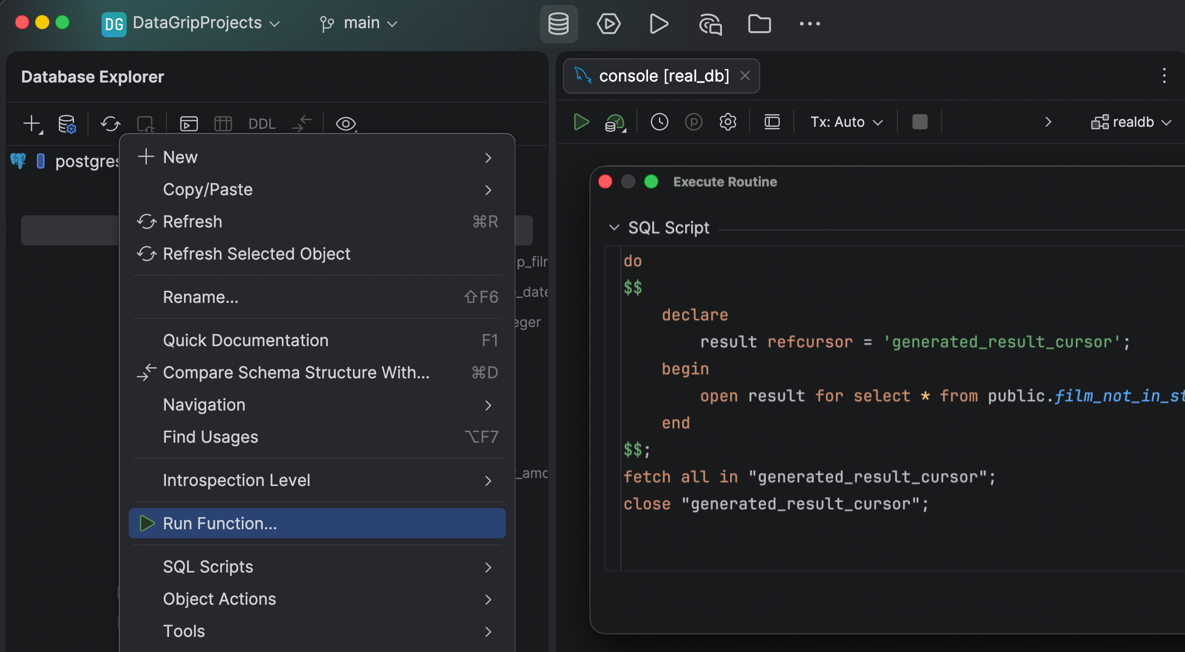The image size is (1185, 652).
Task: Click the plus New icon in Database Explorer
Action: click(32, 123)
